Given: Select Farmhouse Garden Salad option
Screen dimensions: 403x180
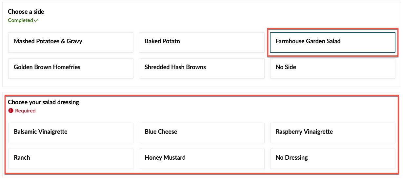Looking at the screenshot, I should point(332,42).
